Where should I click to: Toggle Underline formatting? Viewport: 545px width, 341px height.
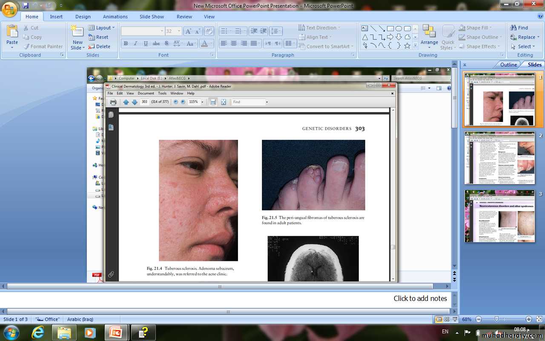[x=146, y=43]
